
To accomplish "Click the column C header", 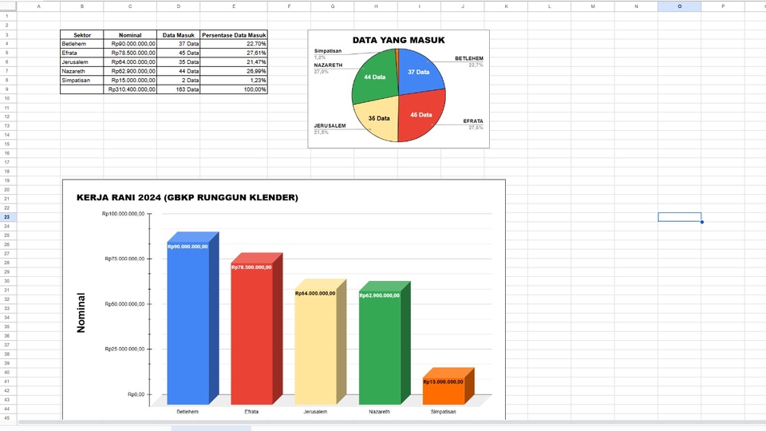I will (x=130, y=6).
